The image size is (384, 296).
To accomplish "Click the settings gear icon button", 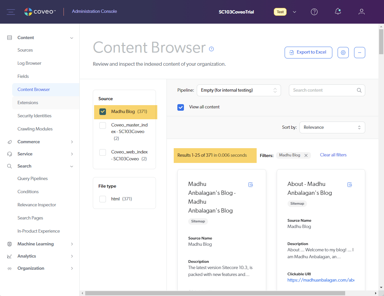I will [343, 53].
